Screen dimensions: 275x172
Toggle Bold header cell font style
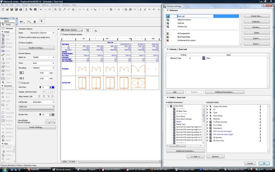click(x=43, y=92)
